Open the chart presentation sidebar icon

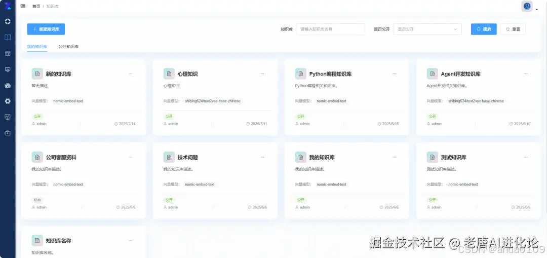(x=8, y=117)
